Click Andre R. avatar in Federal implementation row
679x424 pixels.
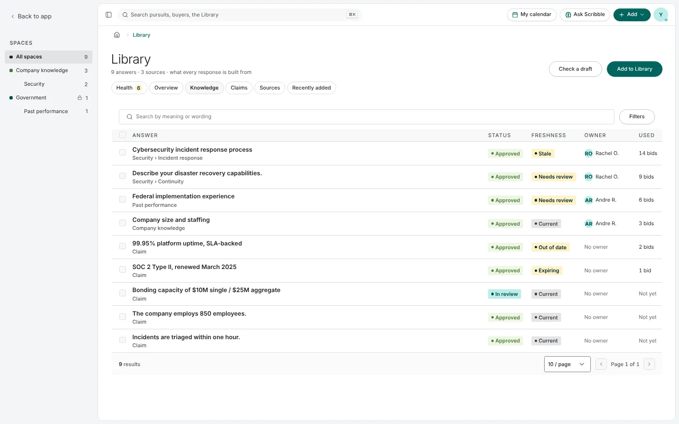coord(588,200)
